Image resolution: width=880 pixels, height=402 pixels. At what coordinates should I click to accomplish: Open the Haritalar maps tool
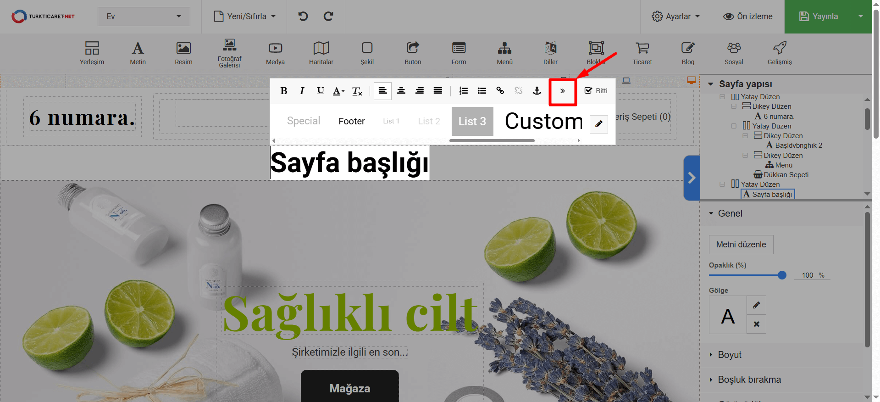pyautogui.click(x=321, y=53)
